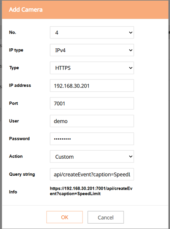The image size is (170, 229).
Task: Click the IP address label text
Action: click(x=20, y=85)
